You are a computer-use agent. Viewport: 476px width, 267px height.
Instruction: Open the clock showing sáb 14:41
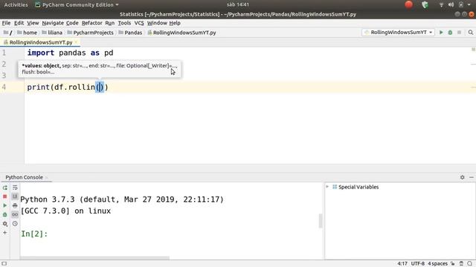[x=238, y=4]
